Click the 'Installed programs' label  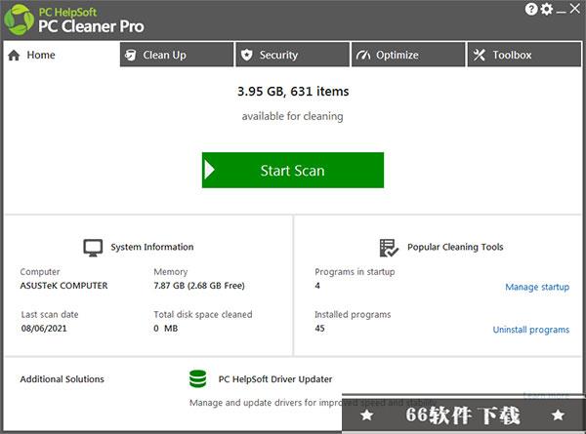(353, 315)
